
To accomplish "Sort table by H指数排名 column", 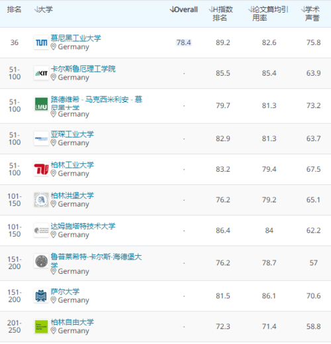I will 220,13.
